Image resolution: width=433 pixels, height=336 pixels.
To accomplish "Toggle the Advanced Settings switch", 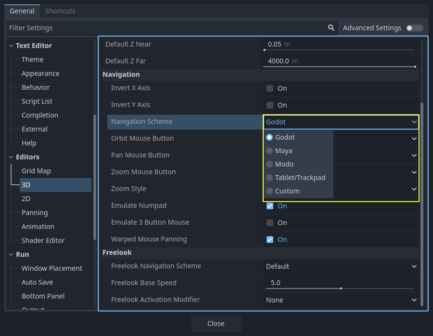I will pos(414,28).
